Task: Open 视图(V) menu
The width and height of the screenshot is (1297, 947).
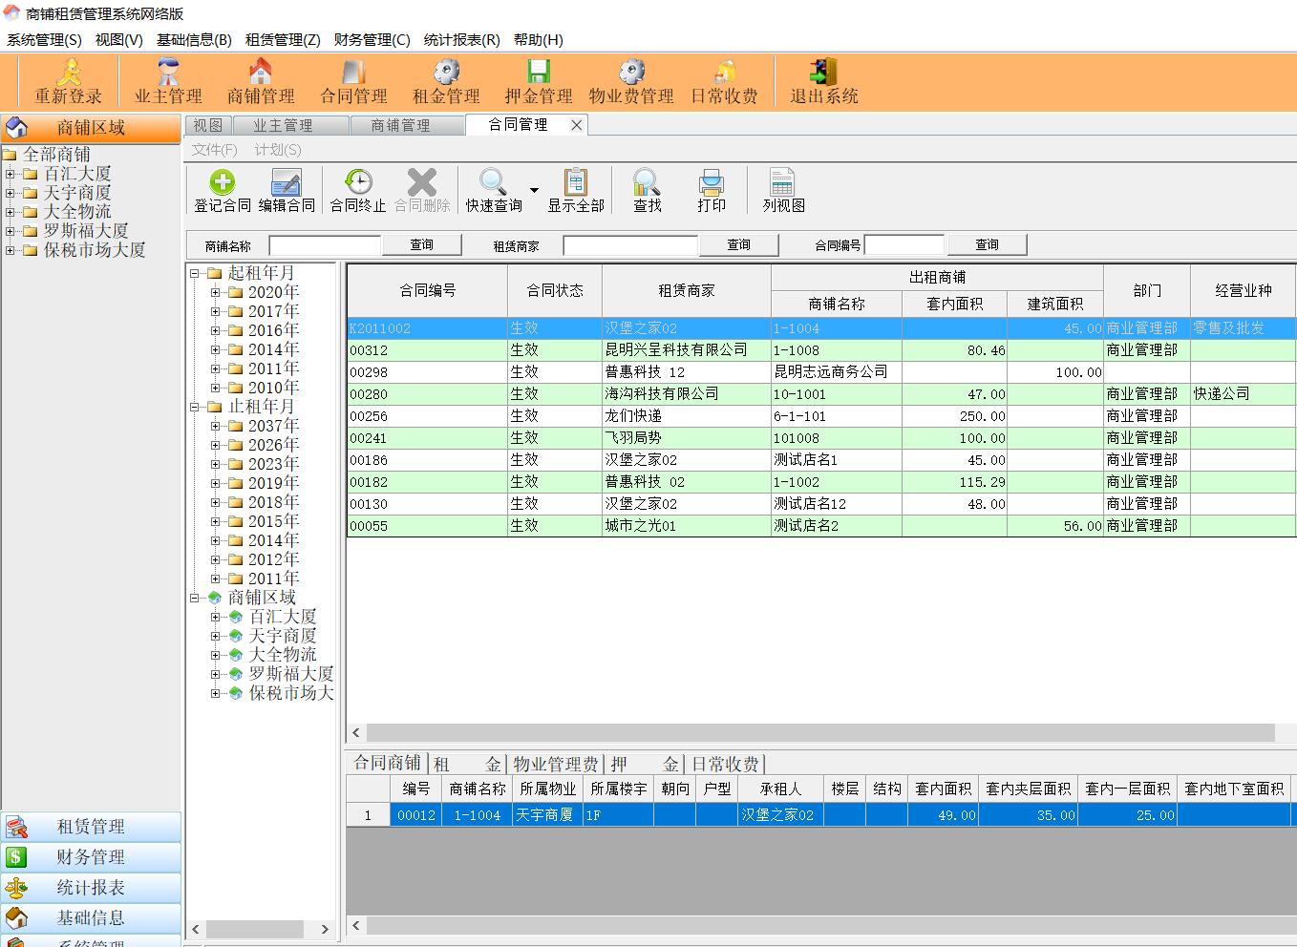Action: [118, 39]
